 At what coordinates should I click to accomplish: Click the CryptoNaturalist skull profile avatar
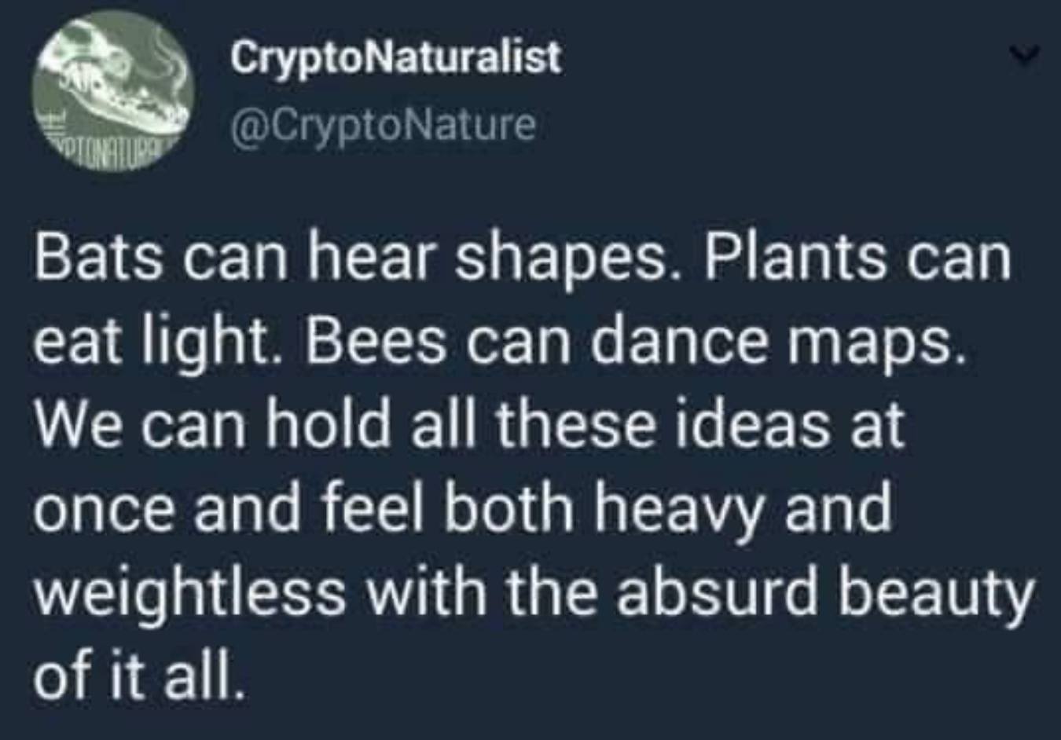113,90
